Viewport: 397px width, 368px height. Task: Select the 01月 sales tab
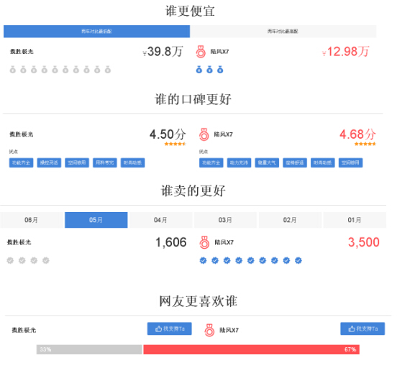click(355, 220)
